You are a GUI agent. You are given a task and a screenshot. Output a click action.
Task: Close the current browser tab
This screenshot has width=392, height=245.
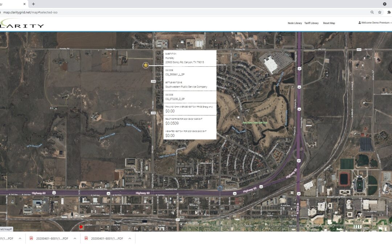(25, 4)
